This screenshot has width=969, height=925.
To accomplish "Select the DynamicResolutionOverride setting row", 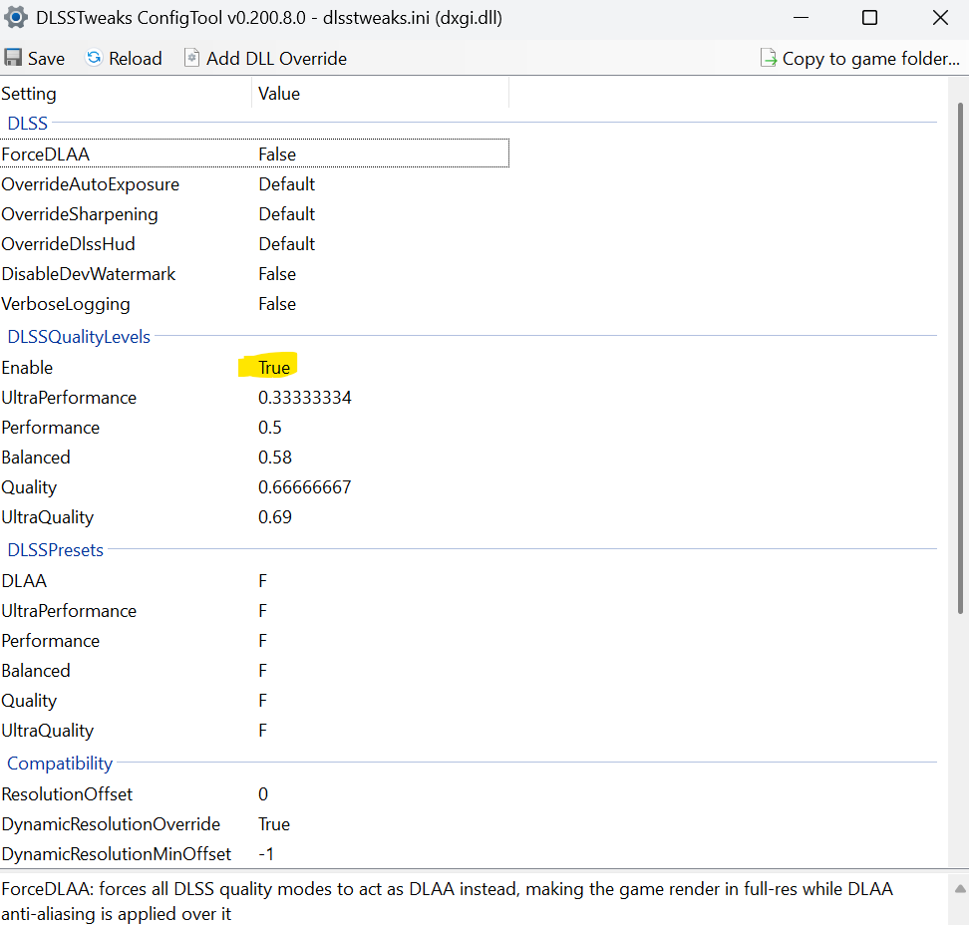I will (x=111, y=824).
